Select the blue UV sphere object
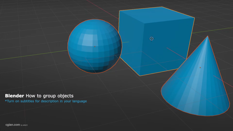 (x=95, y=46)
